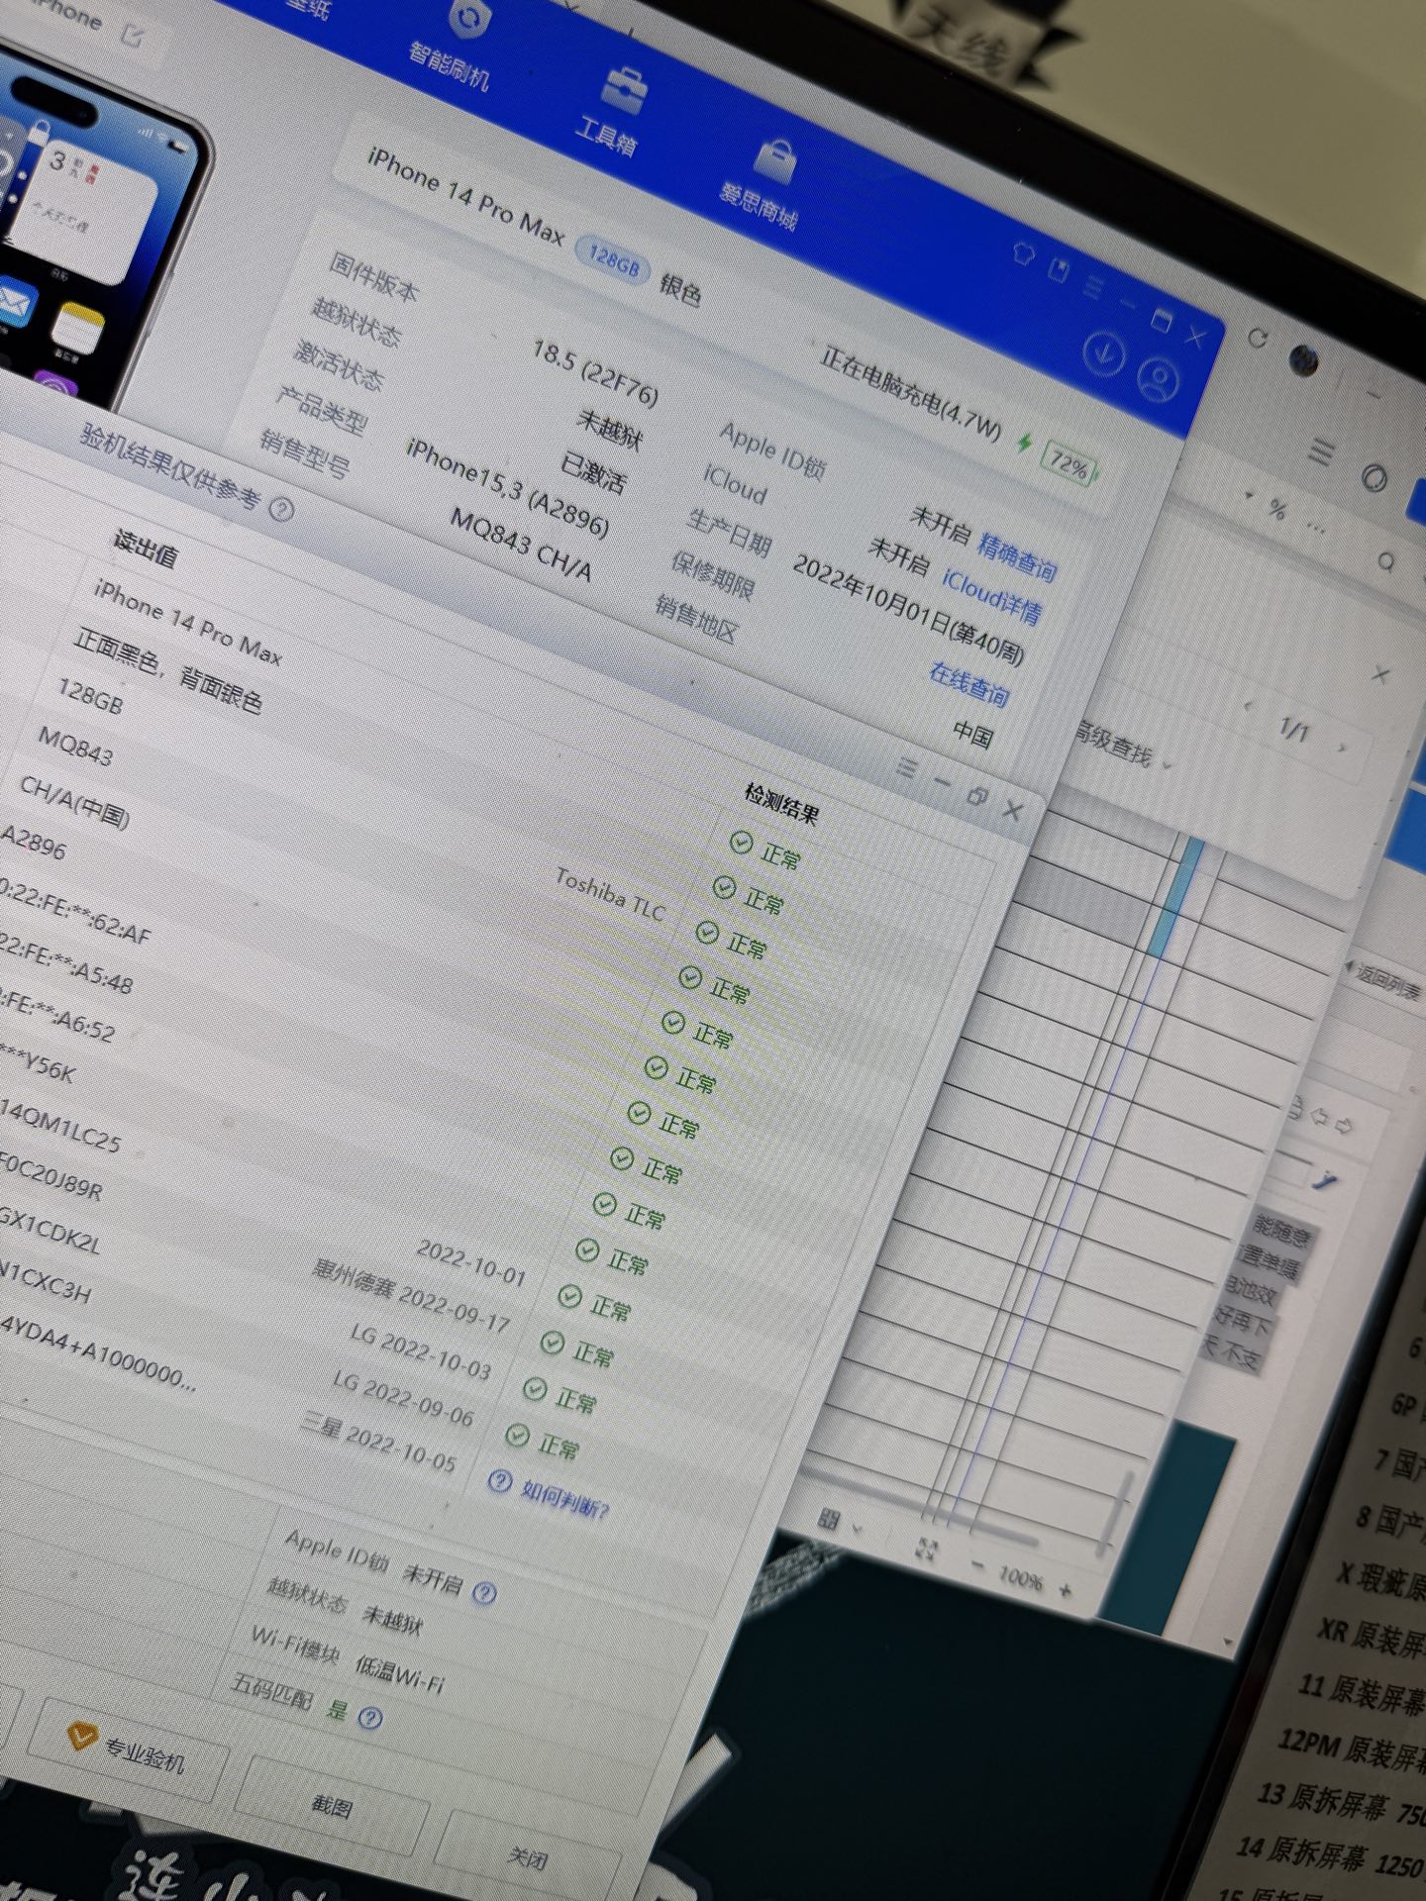Zoom in with plus beside 100%
Screen dimensions: 1426x1901
[1067, 1591]
